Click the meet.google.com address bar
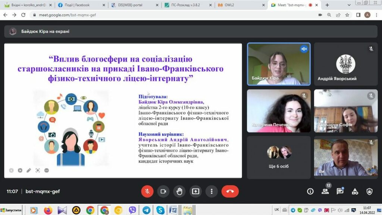The image size is (382, 215). pos(149,15)
